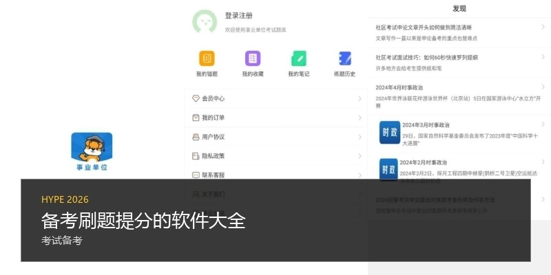Click the 事业单位 app logo

pyautogui.click(x=92, y=151)
